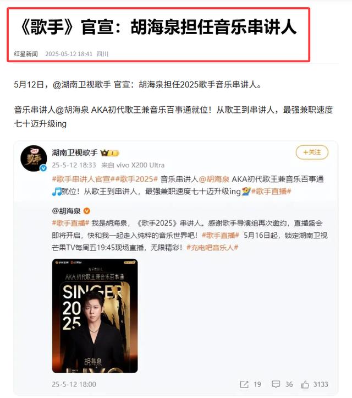Screen dimensions: 352x398
Task: Click the 25-5-12 18:00 repost timestamp
Action: point(74,384)
